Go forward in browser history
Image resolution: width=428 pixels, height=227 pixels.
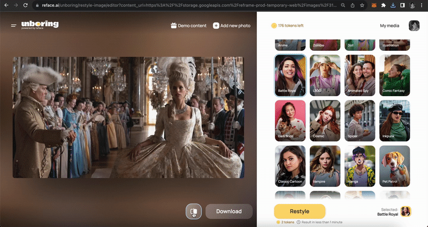click(x=16, y=5)
